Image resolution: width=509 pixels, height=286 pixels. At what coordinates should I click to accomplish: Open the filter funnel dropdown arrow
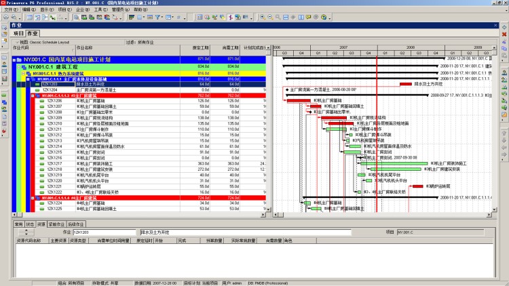[x=162, y=17]
